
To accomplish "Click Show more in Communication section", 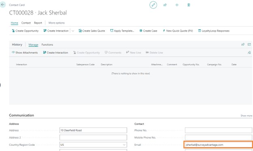I will (x=246, y=115).
